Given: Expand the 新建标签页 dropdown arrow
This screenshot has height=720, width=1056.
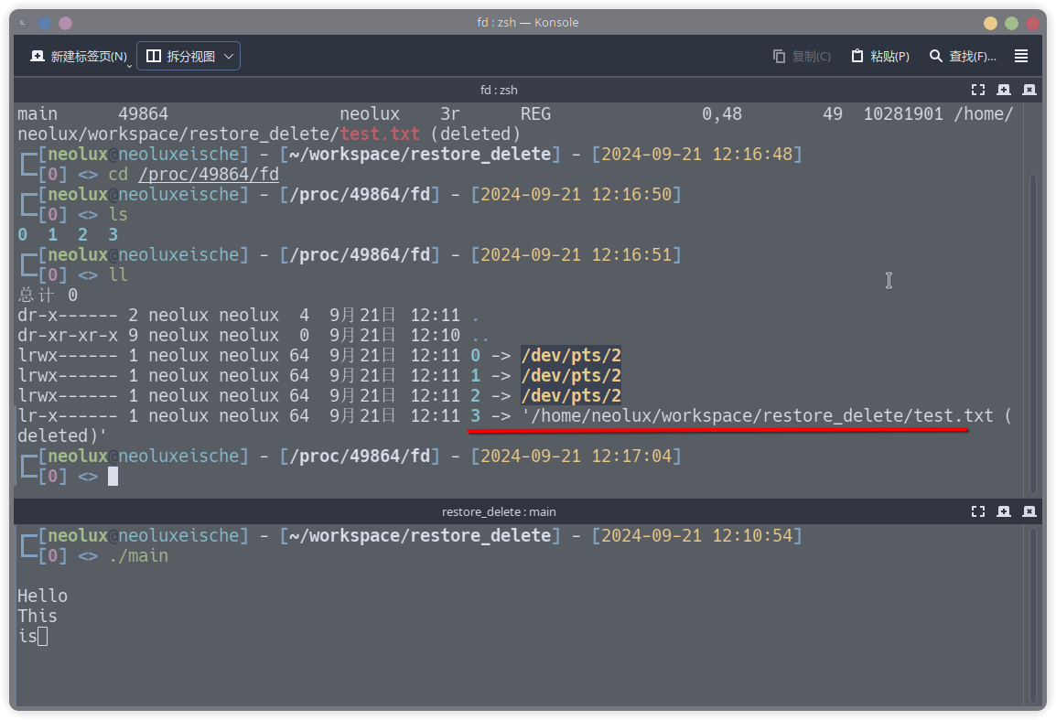Looking at the screenshot, I should 129,65.
